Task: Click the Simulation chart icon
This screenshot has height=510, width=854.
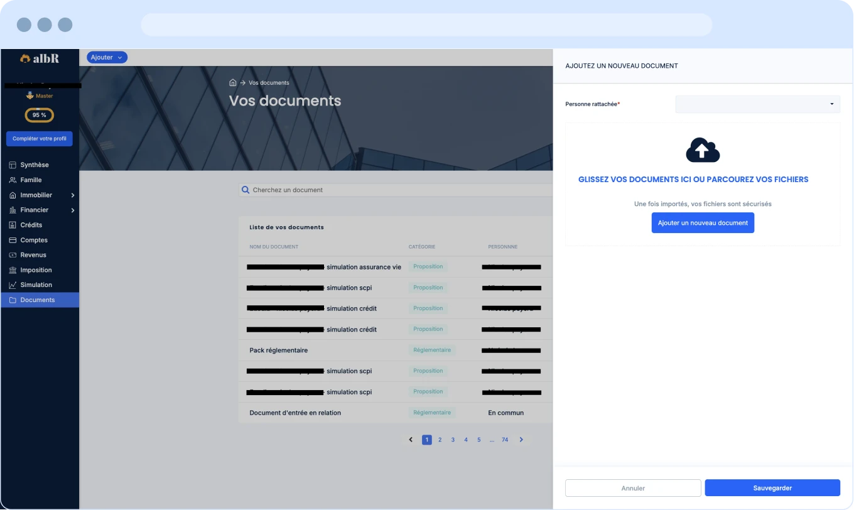Action: tap(13, 285)
